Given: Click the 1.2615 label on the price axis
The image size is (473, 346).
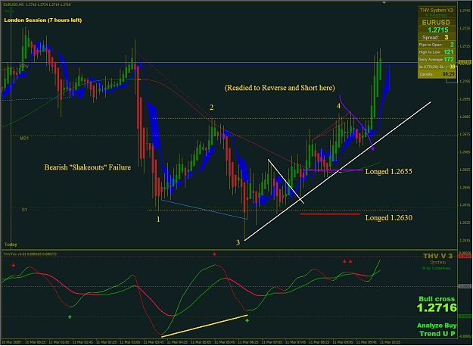Looking at the screenshot, I should click(x=465, y=241).
